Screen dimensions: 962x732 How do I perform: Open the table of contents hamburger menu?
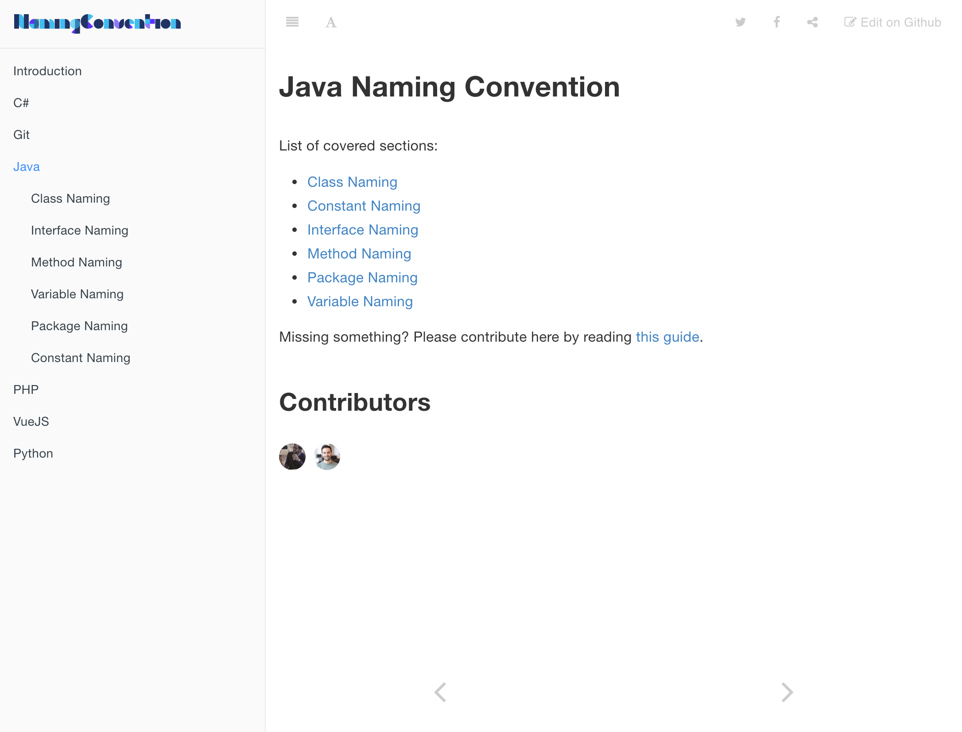pos(292,22)
